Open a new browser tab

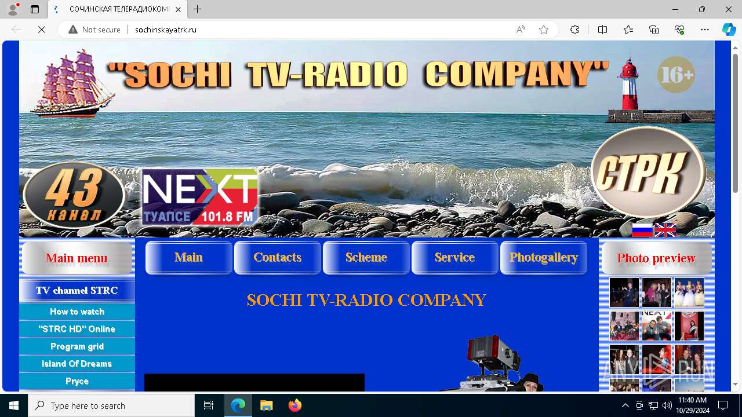(198, 9)
